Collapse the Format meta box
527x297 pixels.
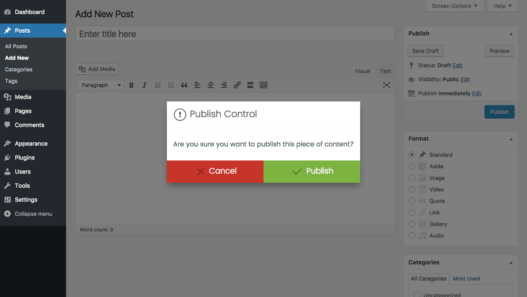point(511,139)
